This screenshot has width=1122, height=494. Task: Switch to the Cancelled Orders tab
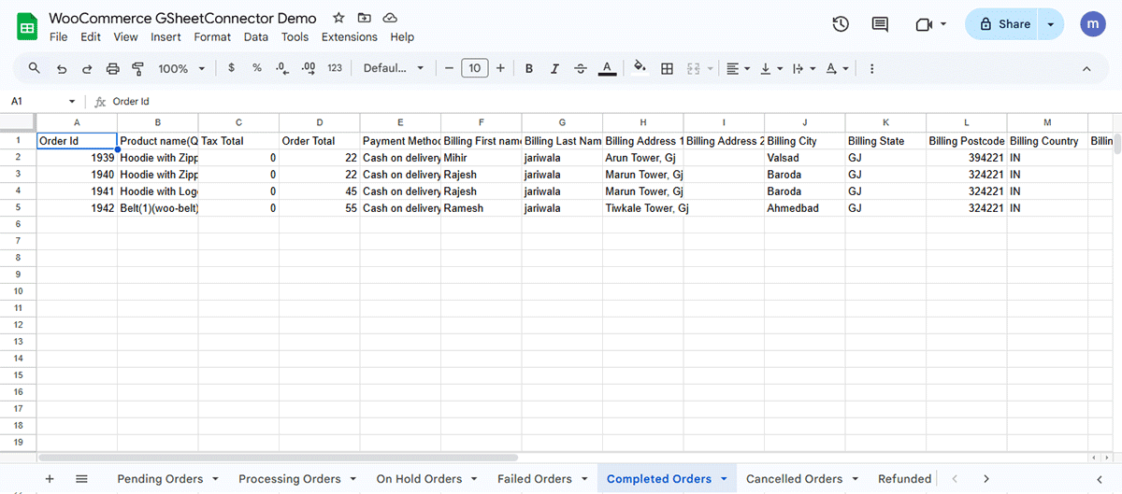[795, 478]
